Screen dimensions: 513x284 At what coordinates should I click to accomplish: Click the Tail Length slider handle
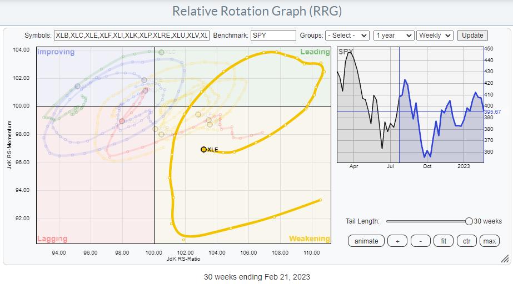coord(469,221)
